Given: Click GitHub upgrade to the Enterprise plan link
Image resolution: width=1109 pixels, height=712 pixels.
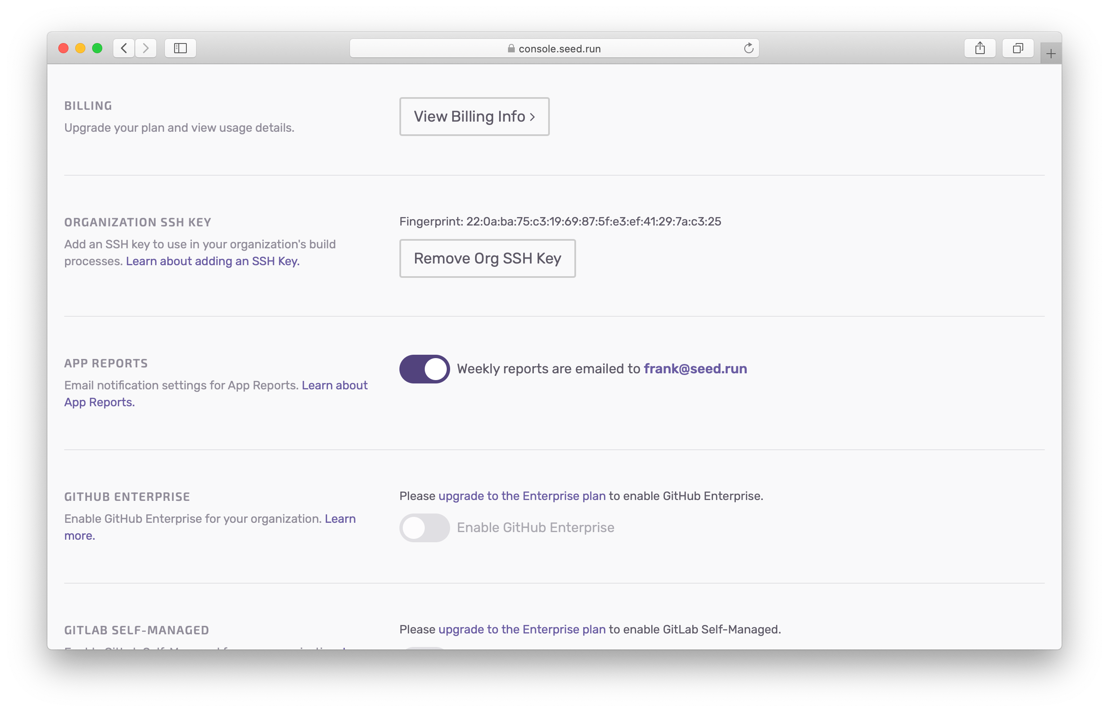Looking at the screenshot, I should [522, 496].
